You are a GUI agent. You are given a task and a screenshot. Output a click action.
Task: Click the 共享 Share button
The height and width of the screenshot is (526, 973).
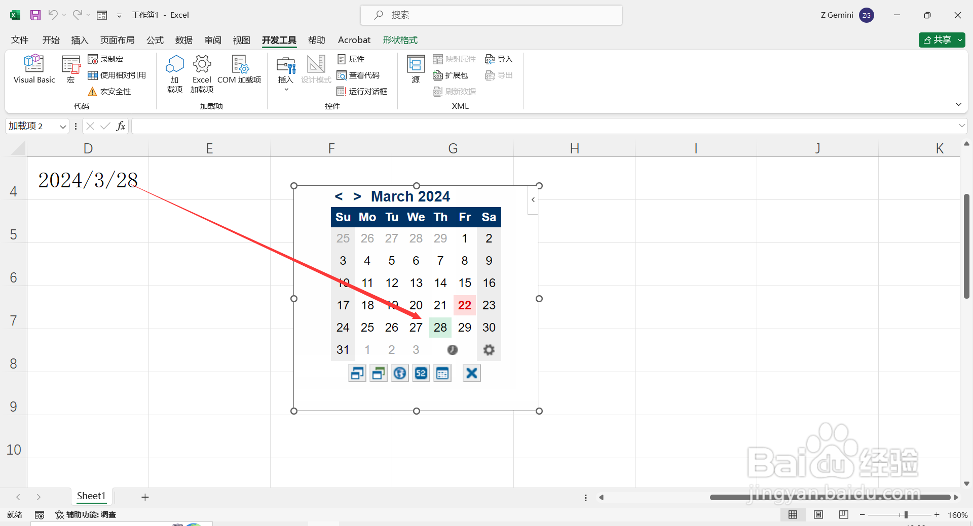[x=942, y=40]
